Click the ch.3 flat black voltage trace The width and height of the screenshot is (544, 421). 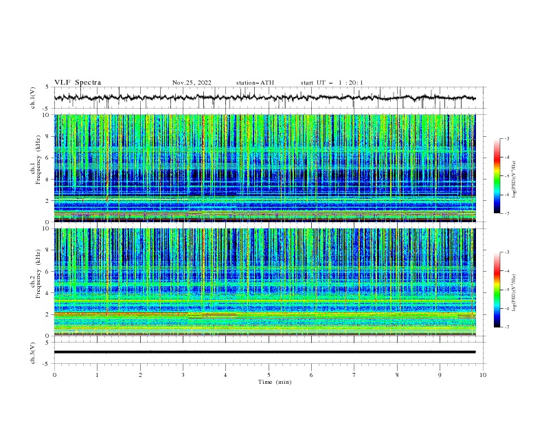(x=264, y=352)
